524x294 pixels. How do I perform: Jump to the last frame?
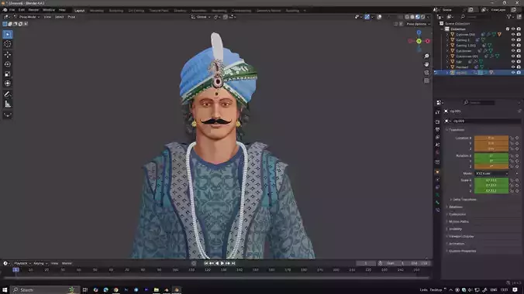click(233, 263)
